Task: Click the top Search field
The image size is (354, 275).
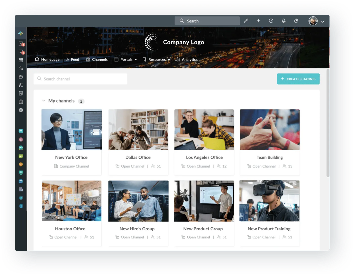Action: coord(207,21)
